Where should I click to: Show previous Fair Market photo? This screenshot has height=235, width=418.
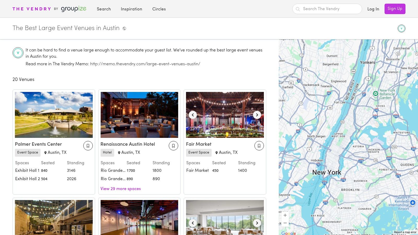(193, 115)
